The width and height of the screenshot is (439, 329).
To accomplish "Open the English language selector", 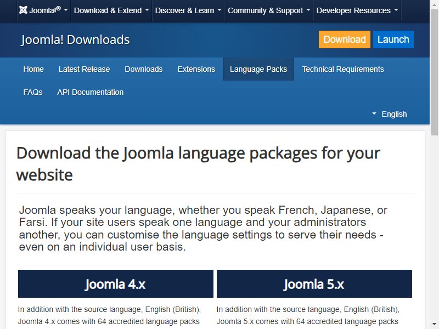I will [x=390, y=114].
